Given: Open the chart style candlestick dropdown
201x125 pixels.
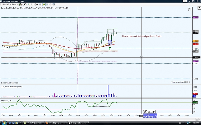Looking at the screenshot, I should tap(21, 4).
